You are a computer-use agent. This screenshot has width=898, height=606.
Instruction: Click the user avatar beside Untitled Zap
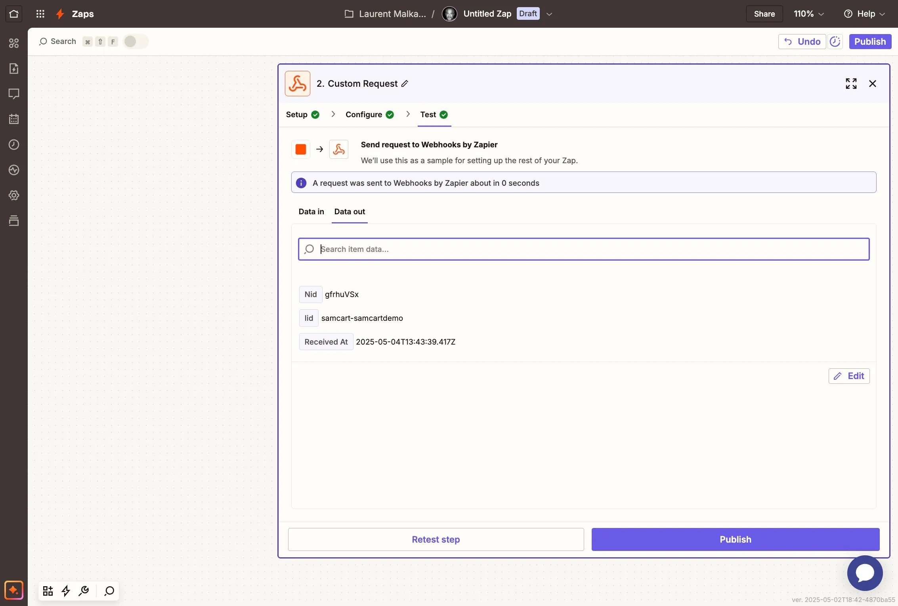click(x=449, y=14)
